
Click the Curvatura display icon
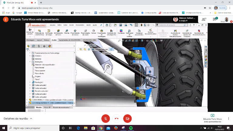tap(121, 31)
